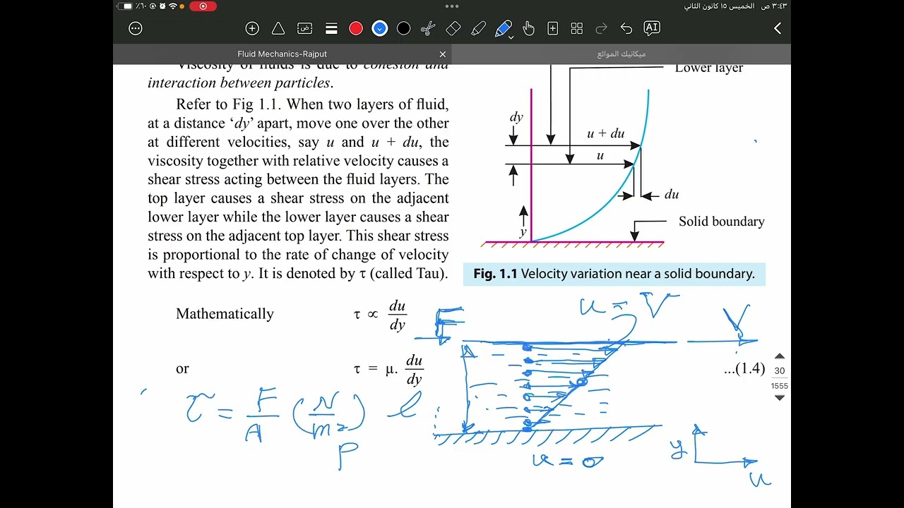
Task: Choose the black pen color
Action: pos(403,28)
